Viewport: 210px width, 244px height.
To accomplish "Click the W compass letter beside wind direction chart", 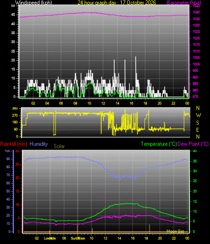I will pos(198,115).
